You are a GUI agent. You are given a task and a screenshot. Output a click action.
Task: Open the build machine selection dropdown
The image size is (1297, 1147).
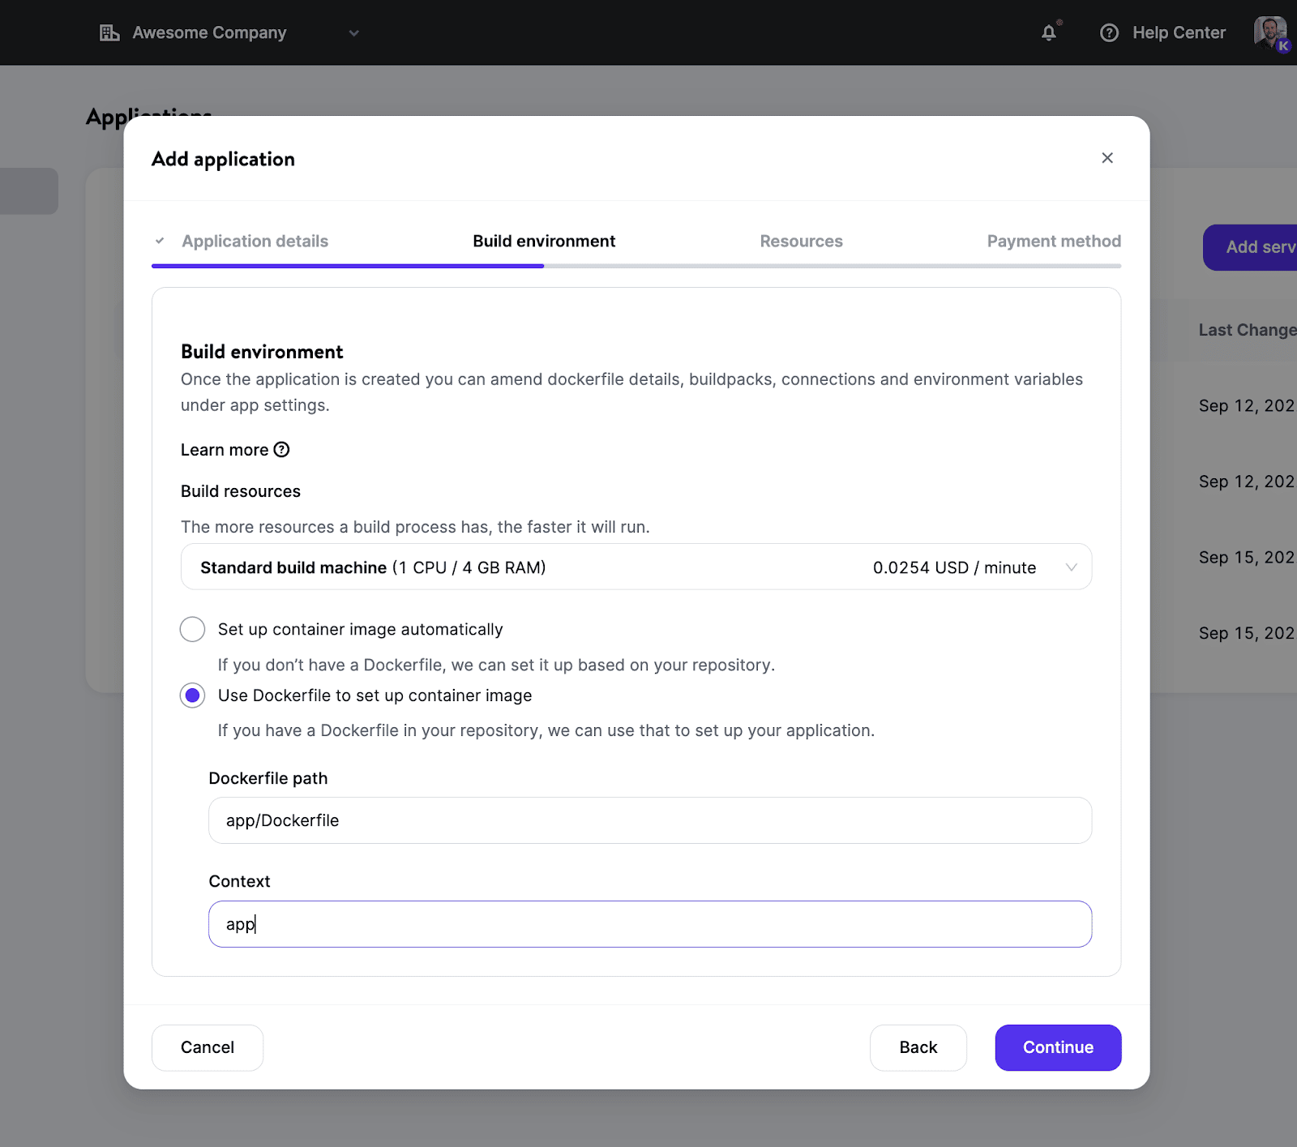click(x=1072, y=567)
